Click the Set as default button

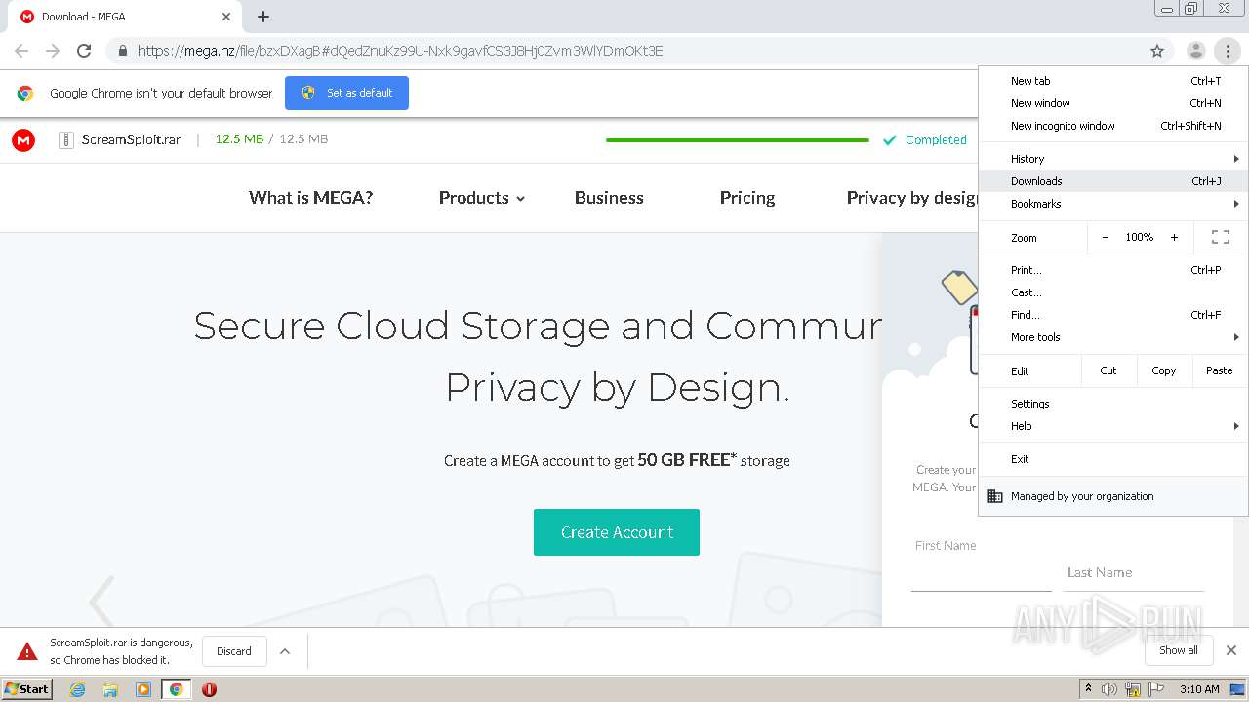point(346,93)
